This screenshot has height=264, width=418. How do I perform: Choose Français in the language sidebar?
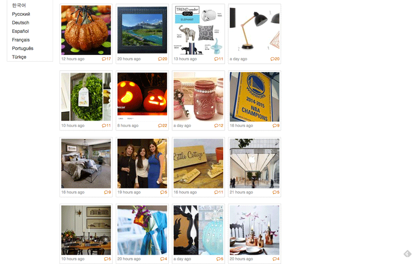pyautogui.click(x=21, y=40)
